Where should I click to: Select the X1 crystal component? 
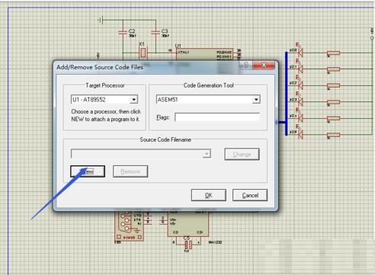coord(143,53)
